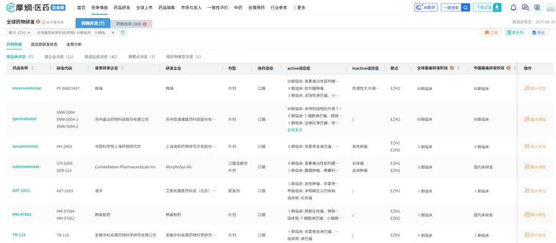The image size is (556, 243).
Task: Open the security shield icon
Action: (536, 7)
